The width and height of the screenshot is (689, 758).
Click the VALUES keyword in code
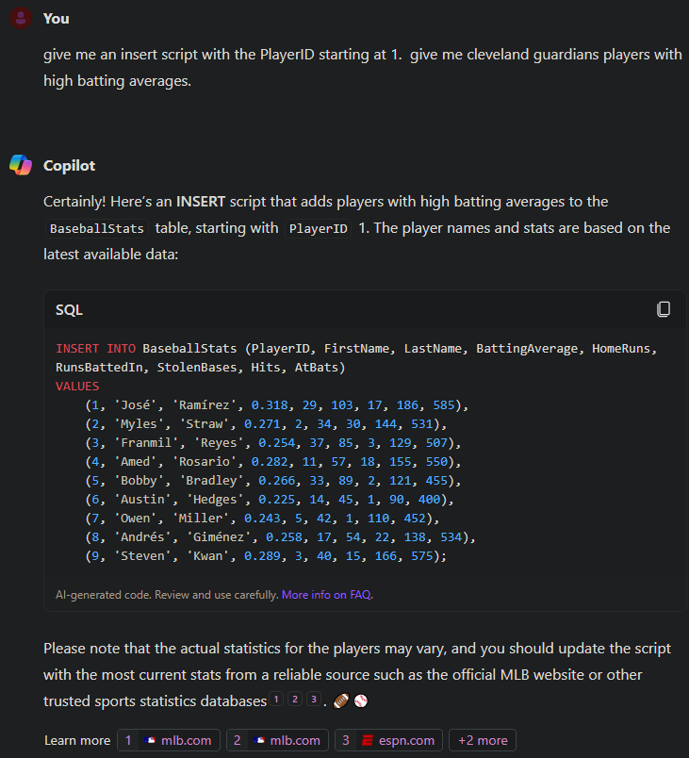(x=77, y=387)
